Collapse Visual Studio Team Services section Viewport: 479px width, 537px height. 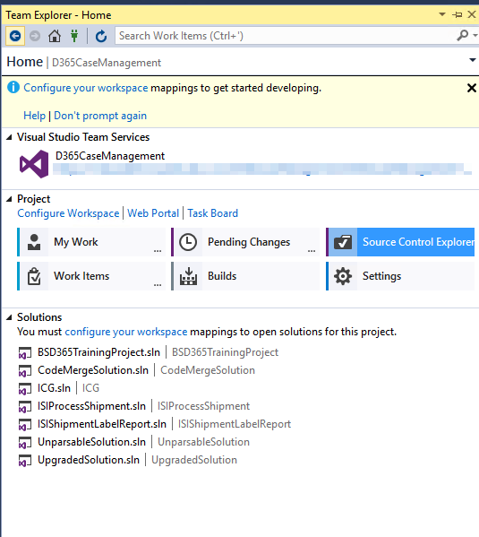click(x=9, y=137)
